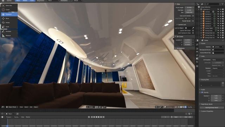225x127 pixels.
Task: Hide Collection 1 with its eye icon
Action: [x=220, y=10]
